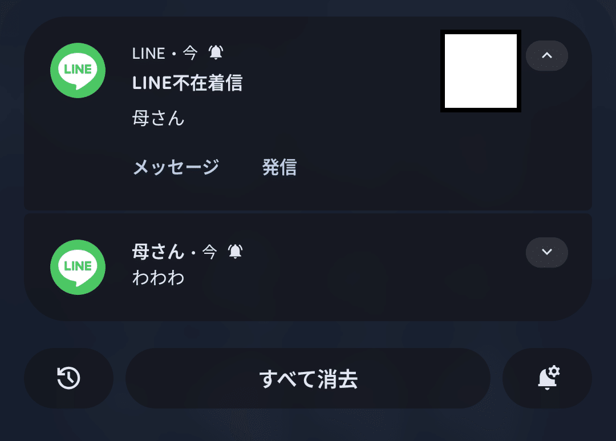
Task: Tap the bell icon beside 母さん・今
Action: (234, 251)
